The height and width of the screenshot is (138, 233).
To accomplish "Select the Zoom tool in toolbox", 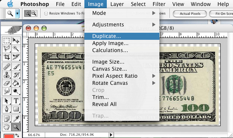I will point(16,127).
